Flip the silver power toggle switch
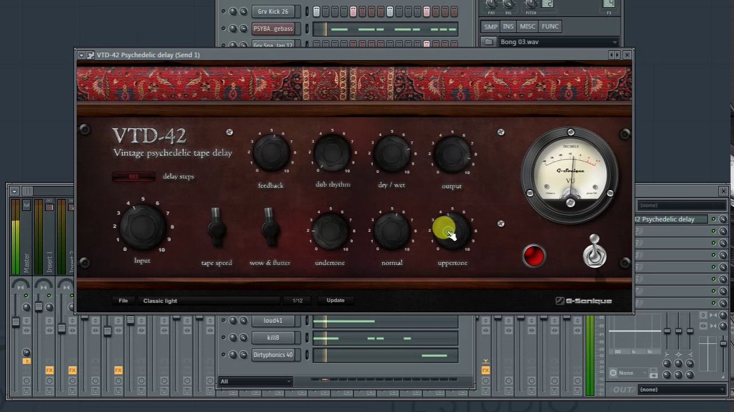 [595, 251]
